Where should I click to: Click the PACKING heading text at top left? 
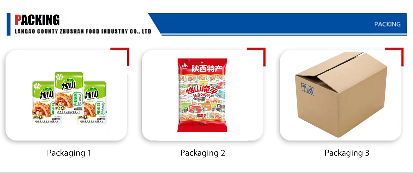(x=37, y=20)
